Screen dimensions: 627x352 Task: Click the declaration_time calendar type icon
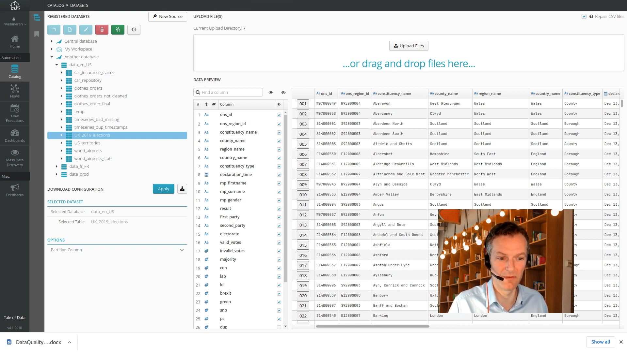pos(206,175)
